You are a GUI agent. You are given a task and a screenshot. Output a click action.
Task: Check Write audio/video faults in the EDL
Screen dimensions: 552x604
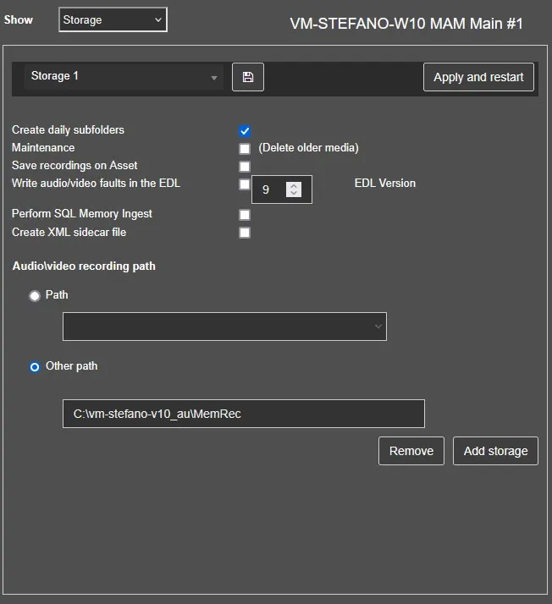pos(245,184)
